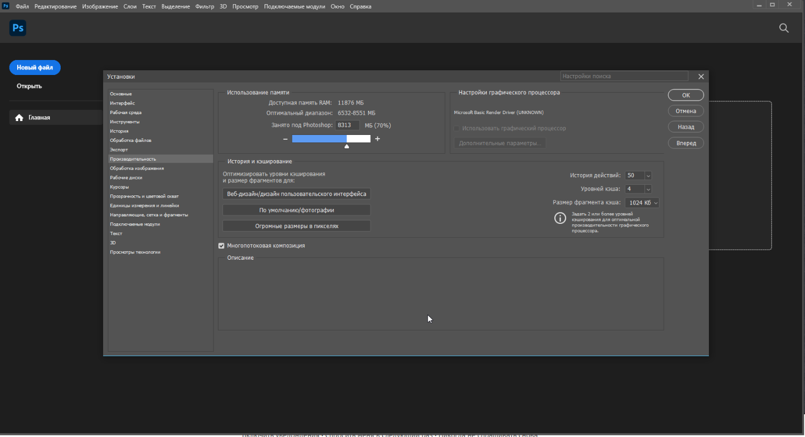Close the Установки dialog with X
The width and height of the screenshot is (805, 437).
pyautogui.click(x=701, y=77)
